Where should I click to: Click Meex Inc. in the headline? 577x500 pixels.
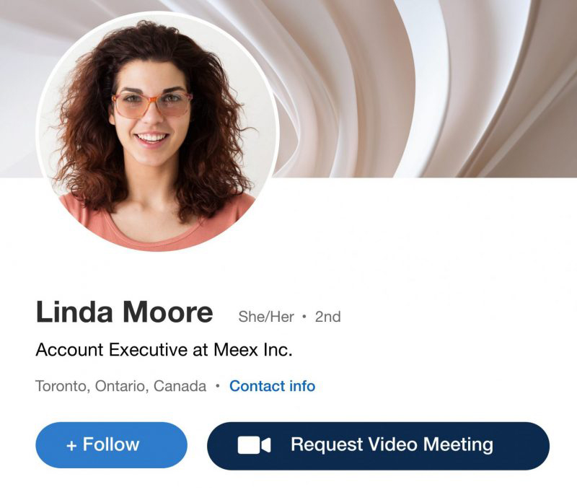pos(253,349)
